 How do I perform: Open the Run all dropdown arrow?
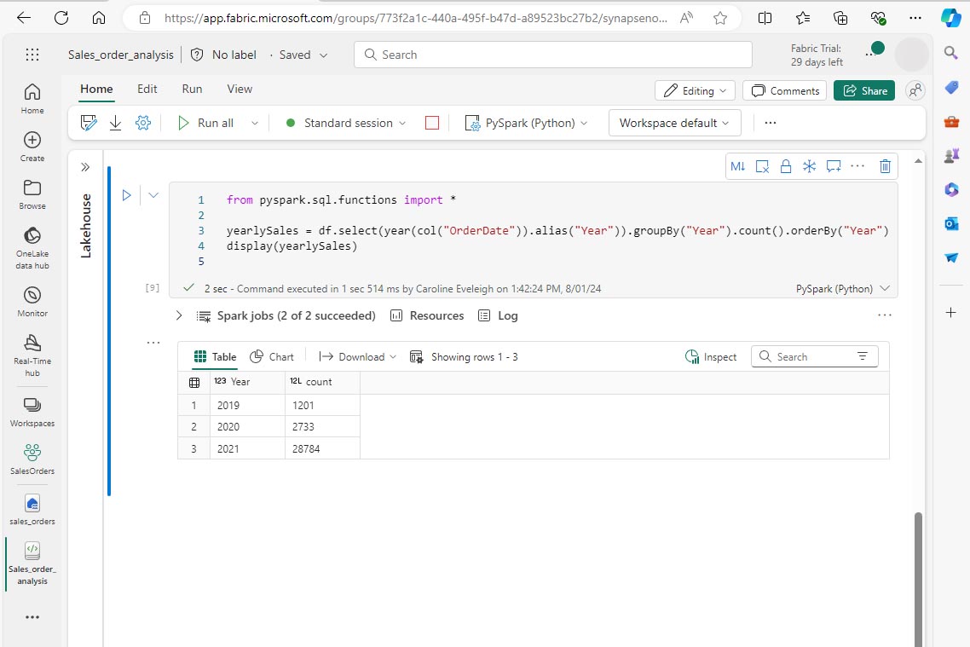coord(254,123)
